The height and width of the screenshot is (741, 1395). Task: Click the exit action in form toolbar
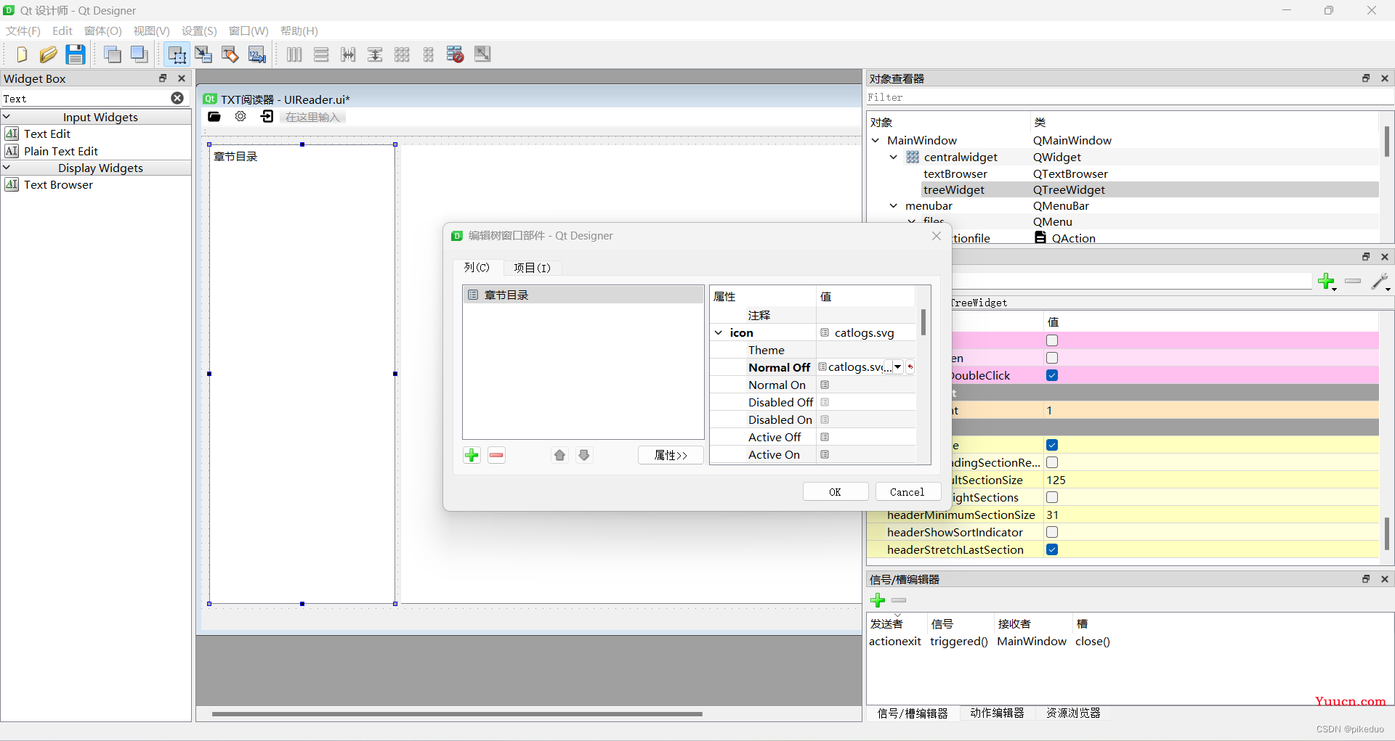coord(267,117)
